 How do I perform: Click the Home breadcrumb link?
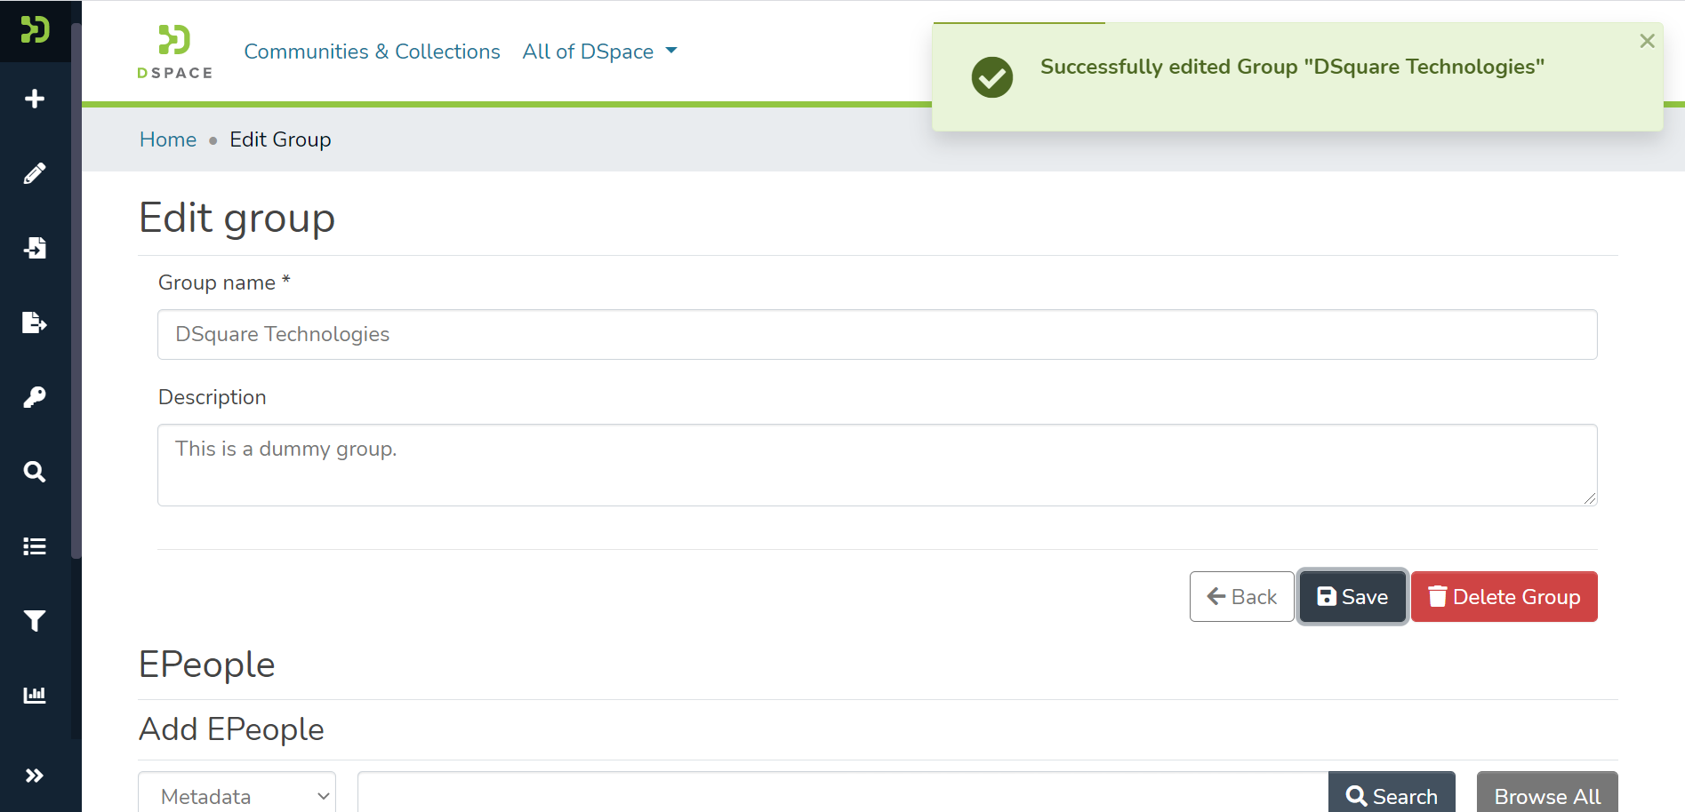[x=168, y=139]
